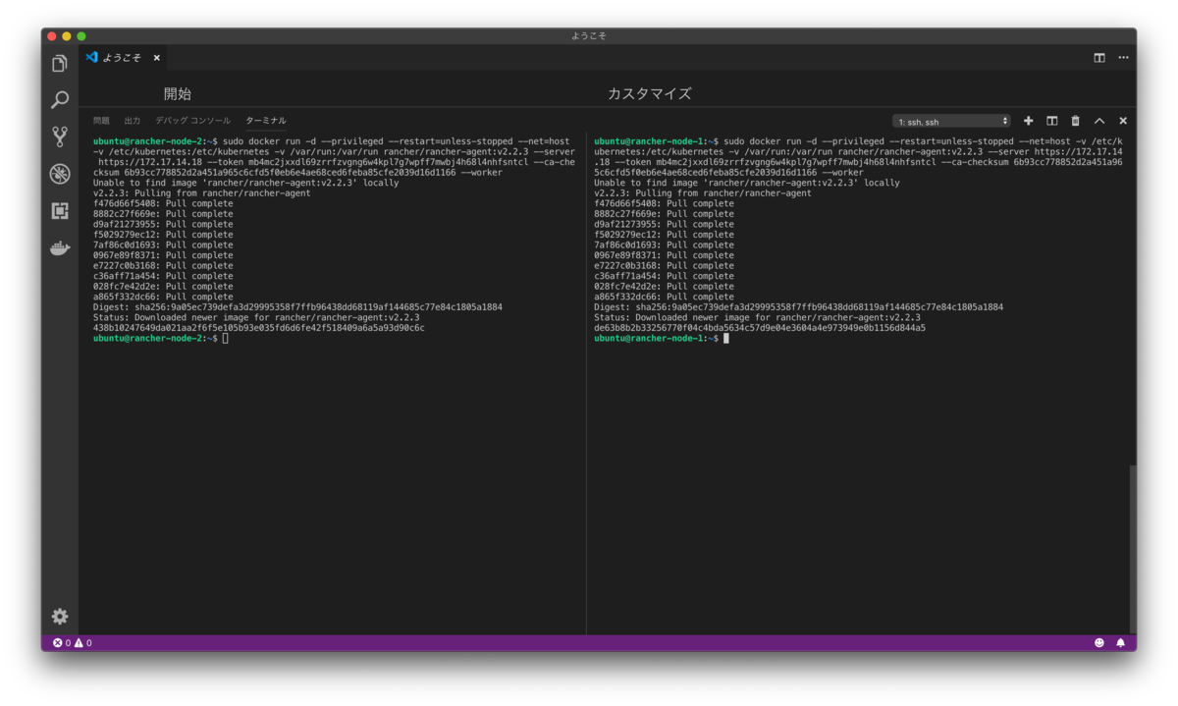Image resolution: width=1178 pixels, height=706 pixels.
Task: Click the editor vertical scrollbar thumb
Action: coord(1132,550)
